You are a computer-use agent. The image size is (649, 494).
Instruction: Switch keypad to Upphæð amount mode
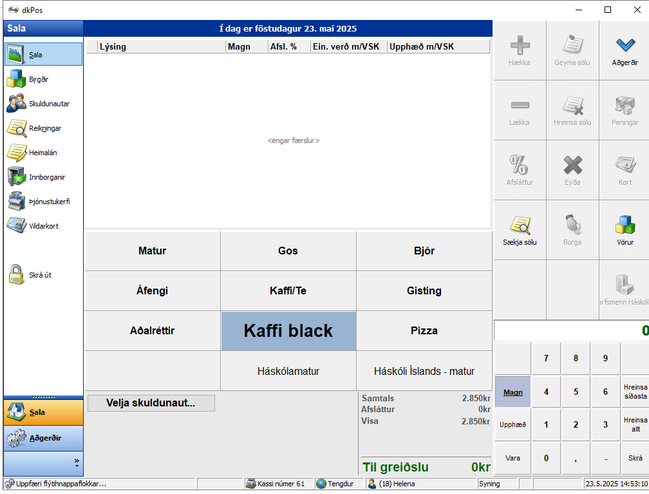click(513, 424)
